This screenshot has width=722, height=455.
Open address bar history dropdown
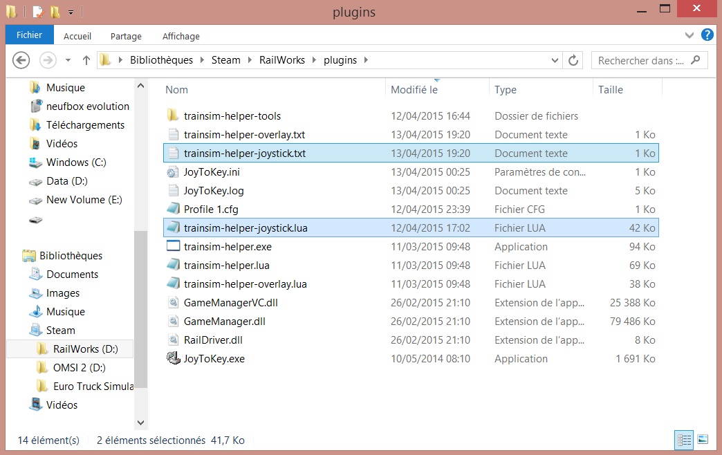point(555,60)
